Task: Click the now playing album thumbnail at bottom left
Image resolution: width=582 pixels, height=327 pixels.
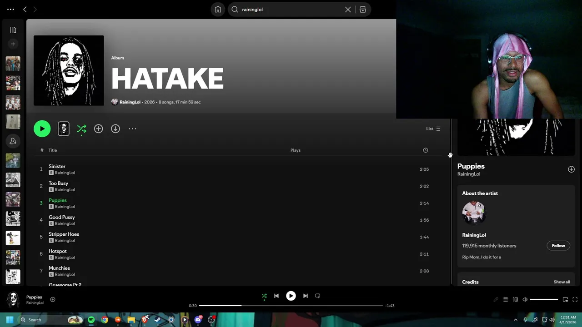Action: [x=13, y=300]
